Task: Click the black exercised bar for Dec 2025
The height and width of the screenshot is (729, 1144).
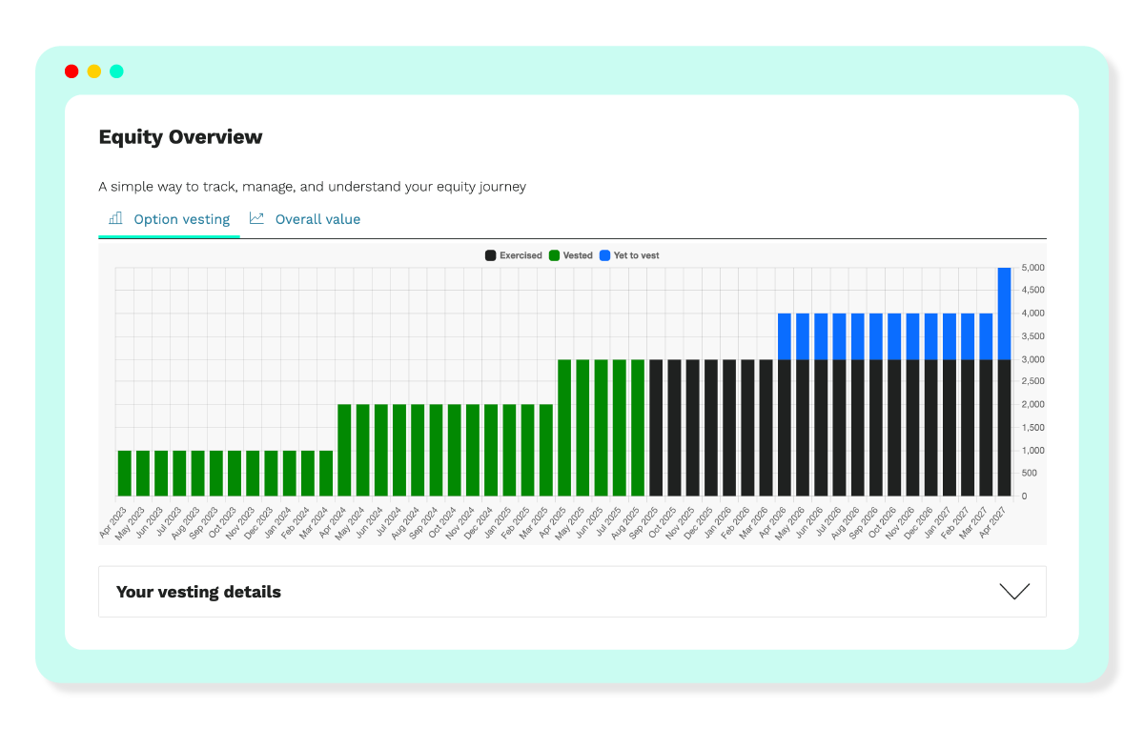Action: tap(711, 427)
